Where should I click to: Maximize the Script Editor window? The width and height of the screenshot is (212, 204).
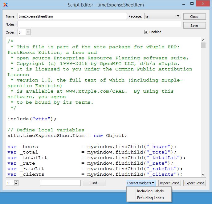point(192,3)
